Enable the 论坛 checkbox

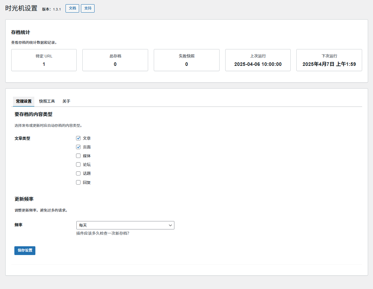pos(78,165)
